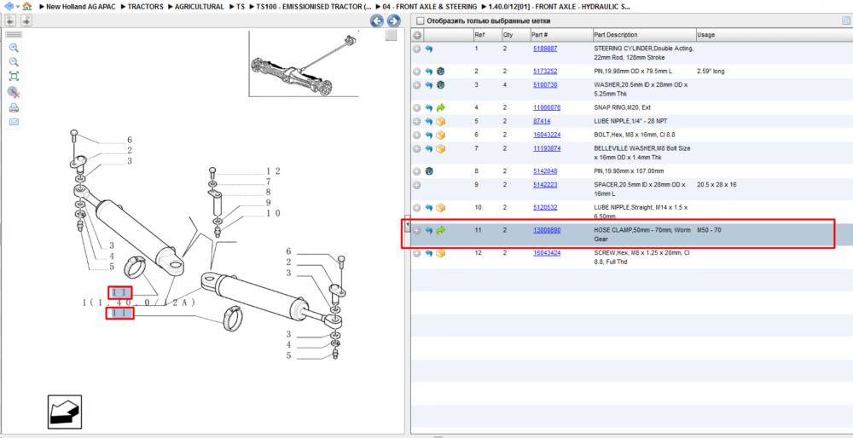Click the left-pointing panel arrow toolbar button
Image resolution: width=853 pixels, height=438 pixels.
(x=10, y=20)
